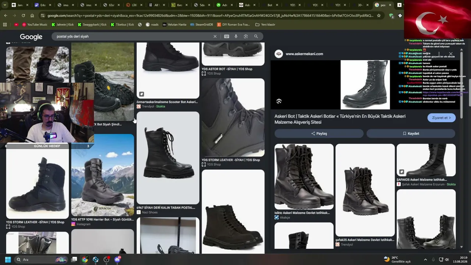Open the bookmarks bar apps grid
The height and width of the screenshot is (265, 471).
5,25
